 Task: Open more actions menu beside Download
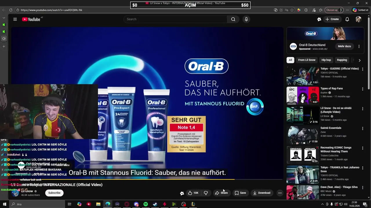coord(280,193)
